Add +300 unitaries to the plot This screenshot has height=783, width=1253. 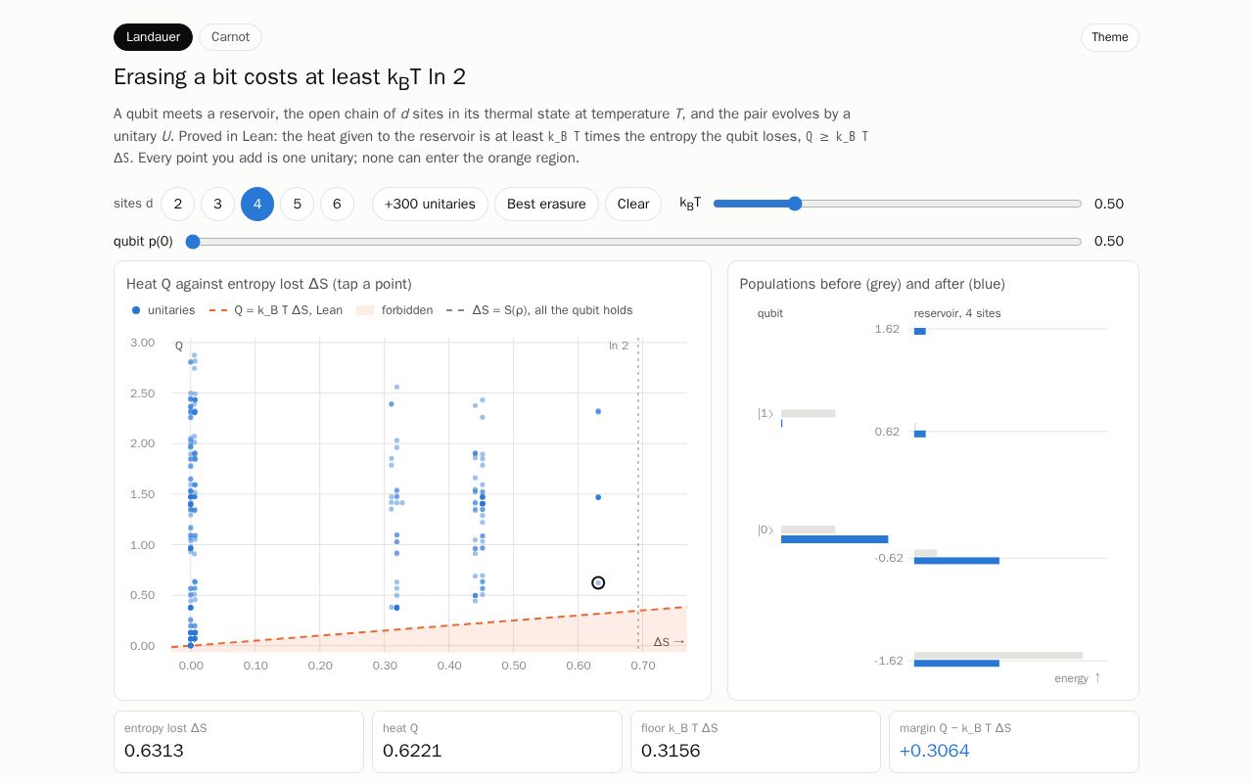(x=430, y=204)
